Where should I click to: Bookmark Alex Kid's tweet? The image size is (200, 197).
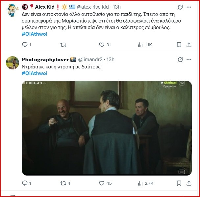coord(179,45)
